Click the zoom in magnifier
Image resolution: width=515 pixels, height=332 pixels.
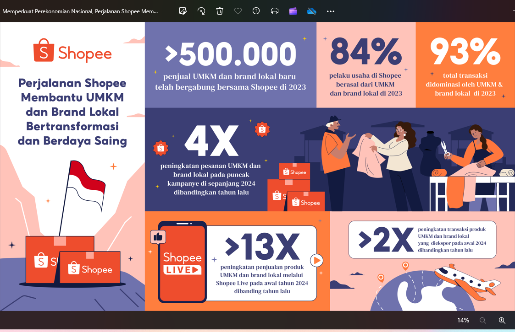(x=502, y=320)
